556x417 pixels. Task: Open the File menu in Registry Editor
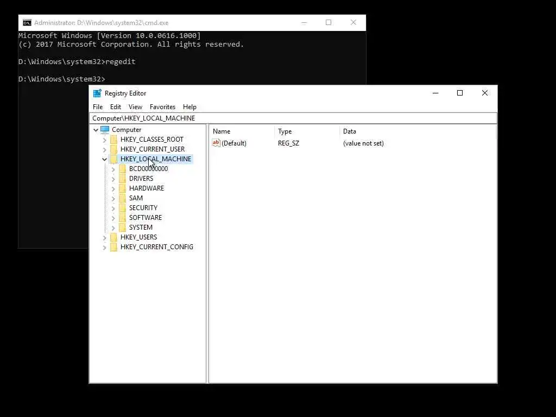pyautogui.click(x=98, y=107)
